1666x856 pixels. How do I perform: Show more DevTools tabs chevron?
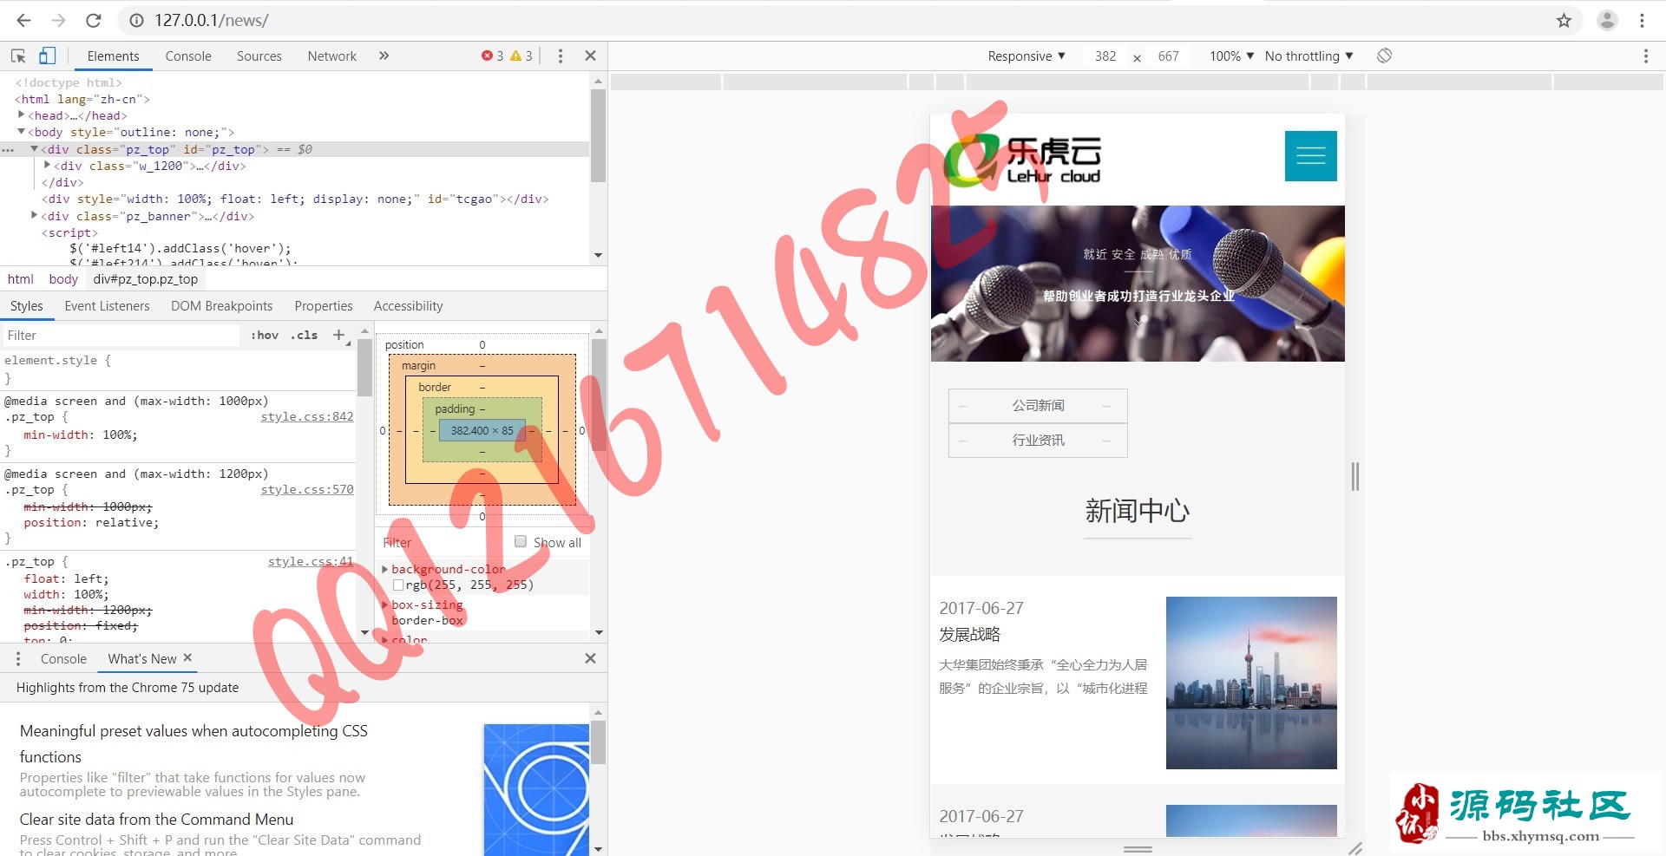[384, 56]
